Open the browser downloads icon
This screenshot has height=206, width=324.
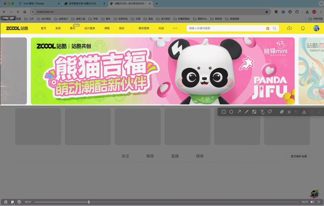click(307, 12)
